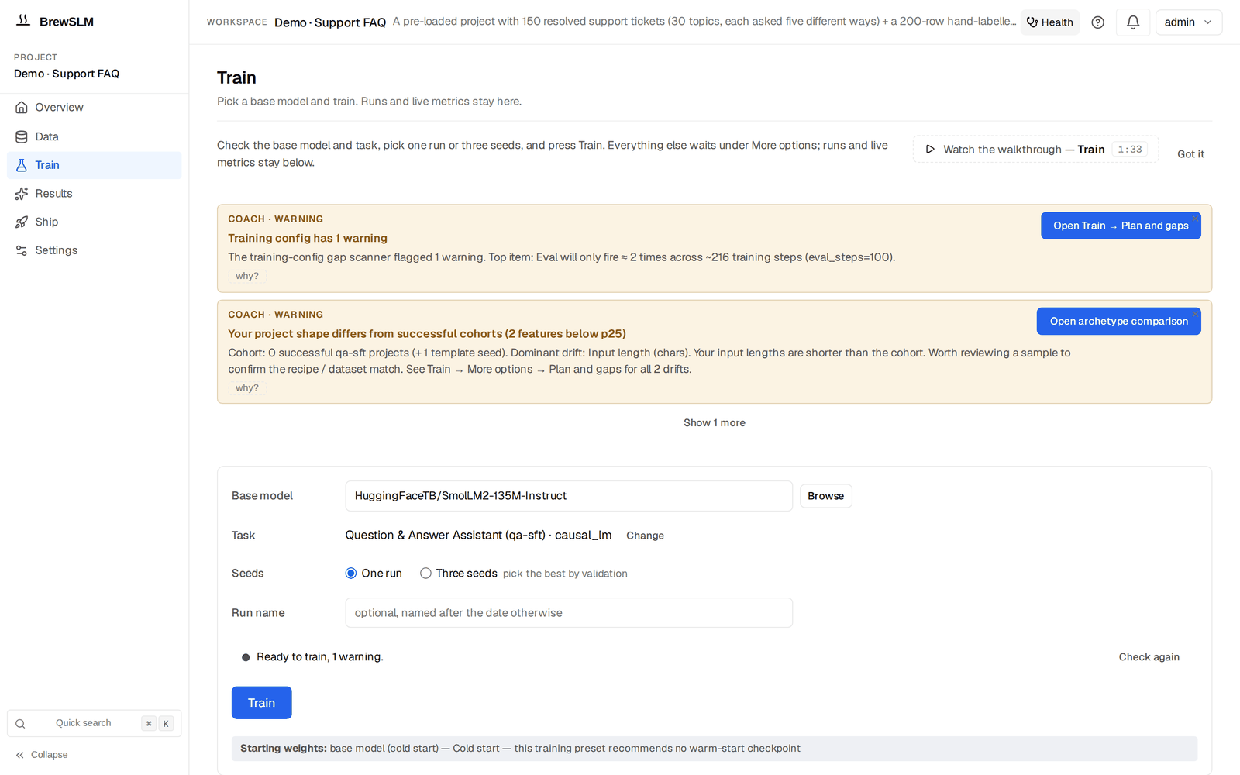
Task: Navigate to the Ship rocket item
Action: [x=94, y=222]
